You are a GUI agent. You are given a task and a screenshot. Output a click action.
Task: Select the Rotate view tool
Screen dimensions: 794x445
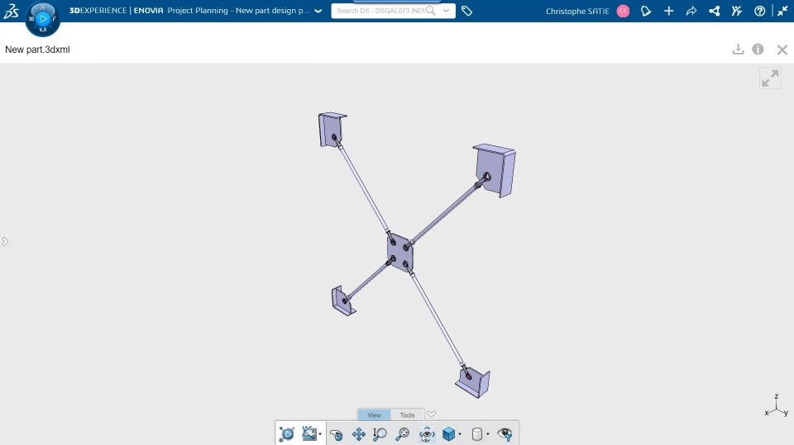[337, 434]
